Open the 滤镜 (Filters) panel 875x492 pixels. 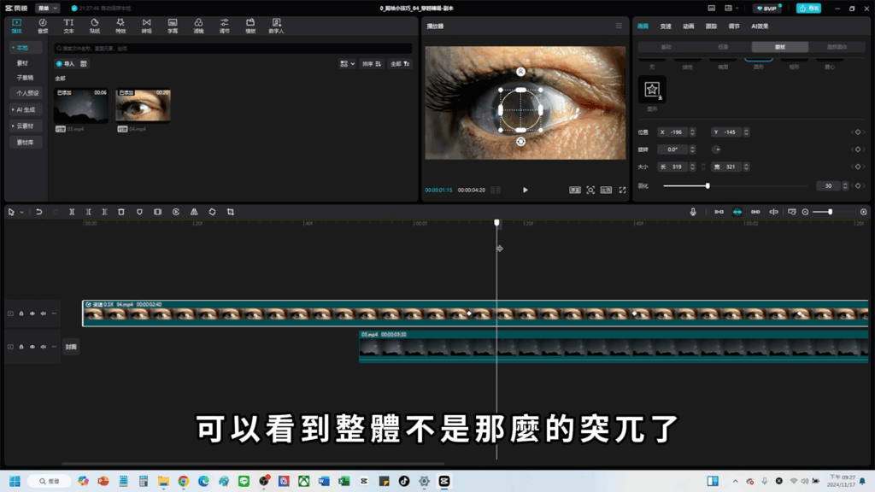pyautogui.click(x=198, y=26)
